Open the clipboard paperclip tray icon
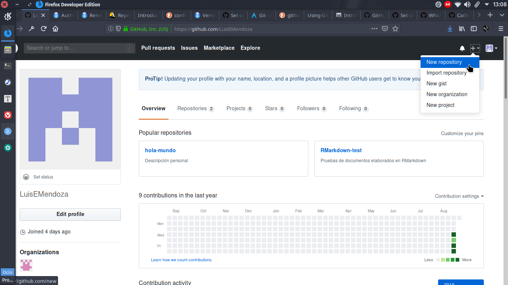508x285 pixels. (477, 4)
